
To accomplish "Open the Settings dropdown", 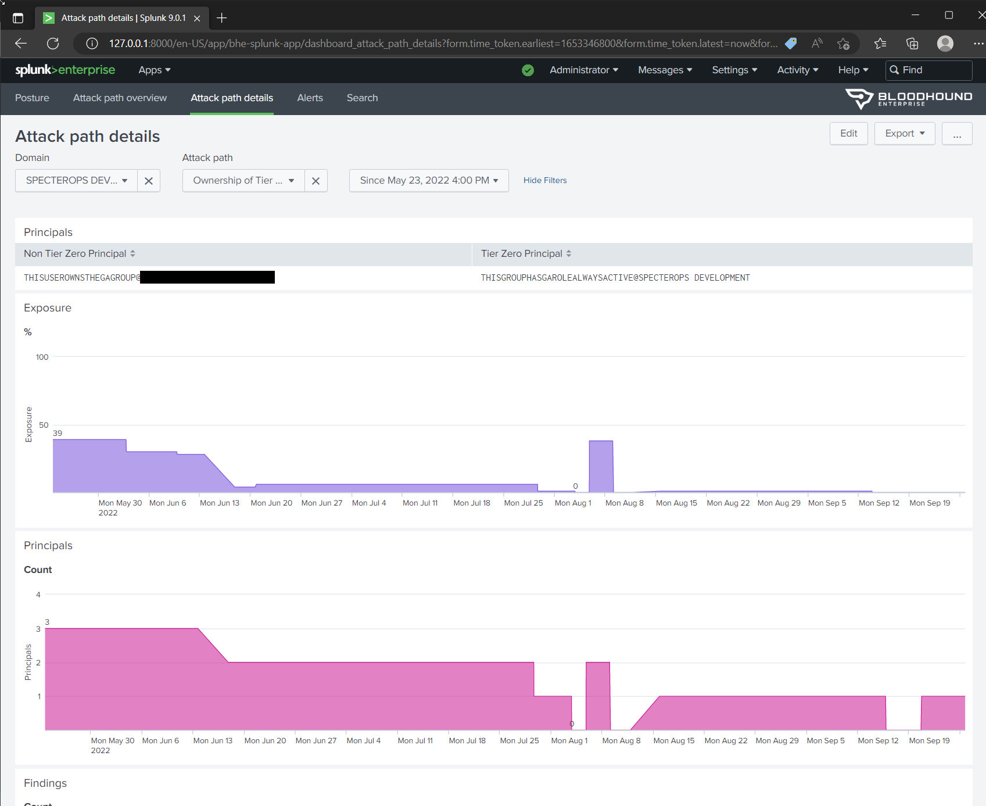I will (x=735, y=70).
